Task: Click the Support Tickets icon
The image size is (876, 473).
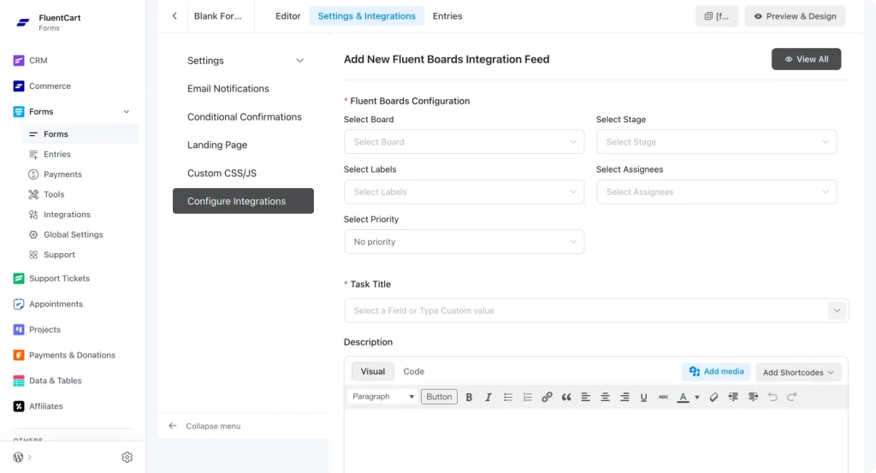Action: pos(19,278)
